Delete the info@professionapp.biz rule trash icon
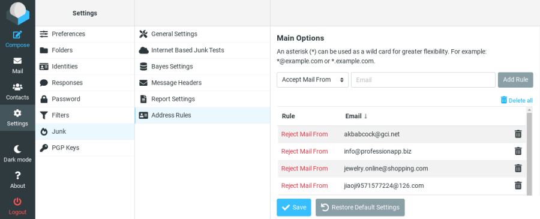The image size is (540, 219). pos(518,151)
